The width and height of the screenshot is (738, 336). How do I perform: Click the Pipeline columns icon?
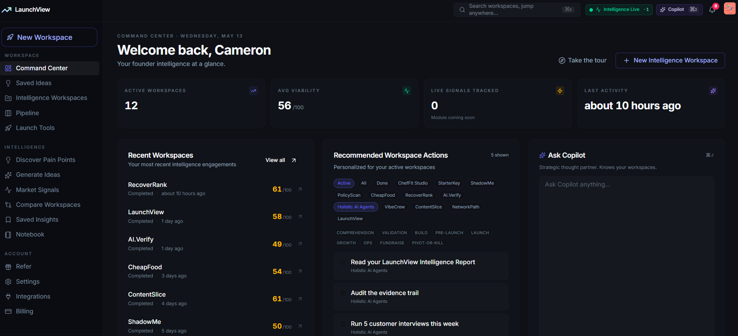[8, 113]
